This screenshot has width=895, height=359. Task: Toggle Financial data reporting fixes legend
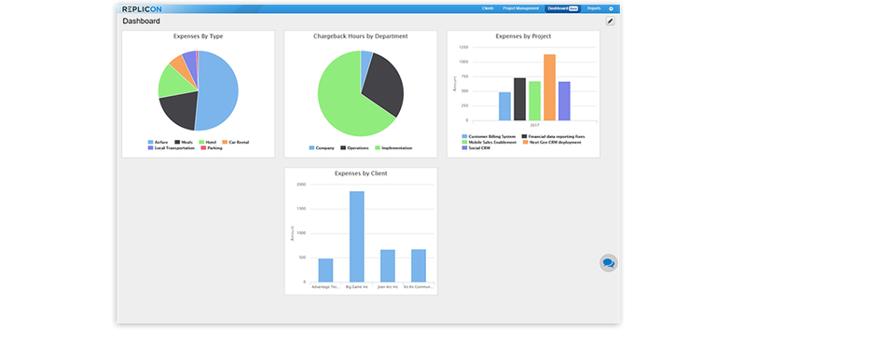coord(554,137)
